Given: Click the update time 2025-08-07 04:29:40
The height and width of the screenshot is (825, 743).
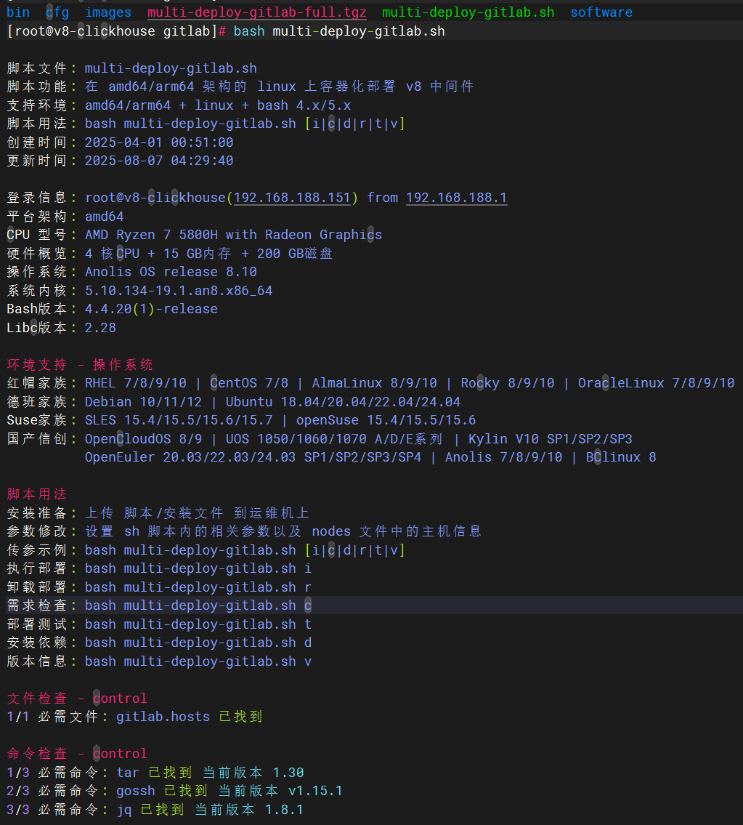Looking at the screenshot, I should pos(159,161).
